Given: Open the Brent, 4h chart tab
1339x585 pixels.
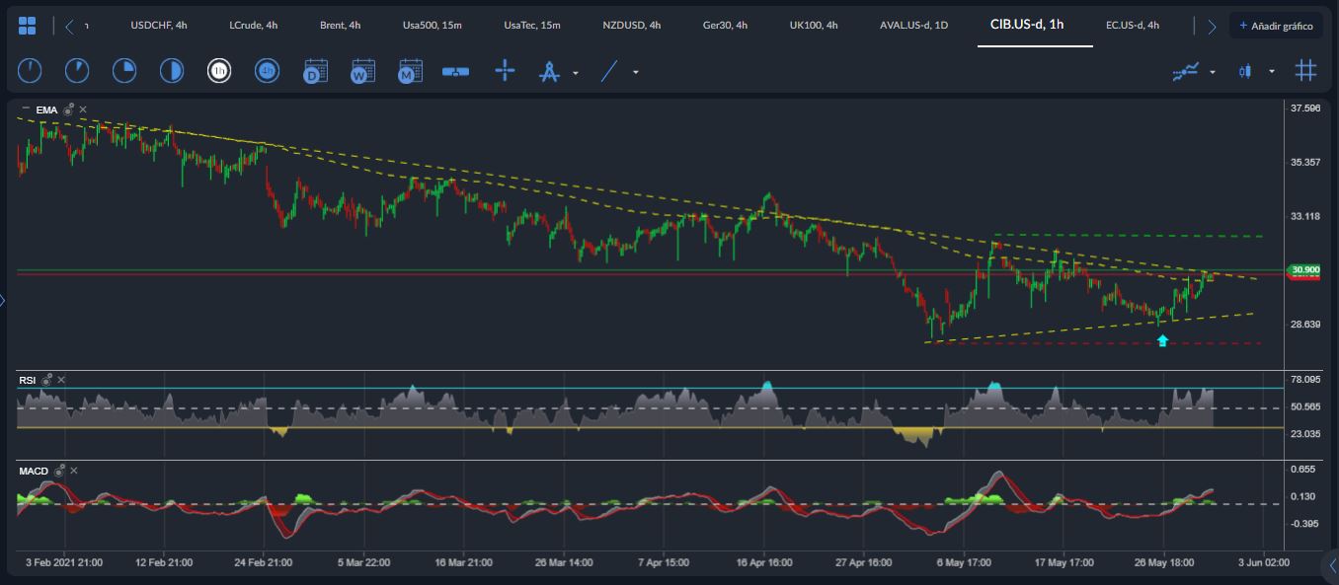Looking at the screenshot, I should [x=340, y=26].
